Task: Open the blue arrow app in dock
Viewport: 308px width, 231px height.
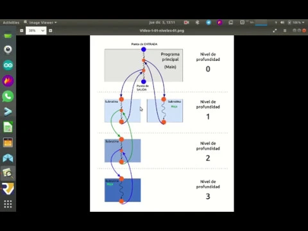Action: [x=8, y=112]
